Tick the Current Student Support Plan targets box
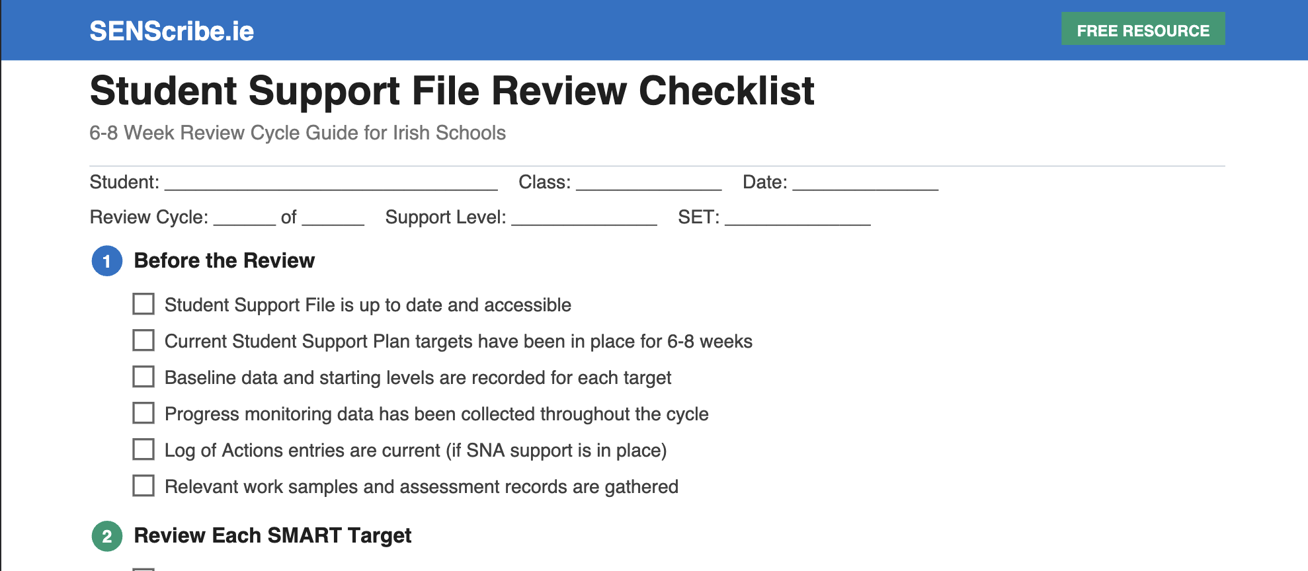 click(x=143, y=340)
